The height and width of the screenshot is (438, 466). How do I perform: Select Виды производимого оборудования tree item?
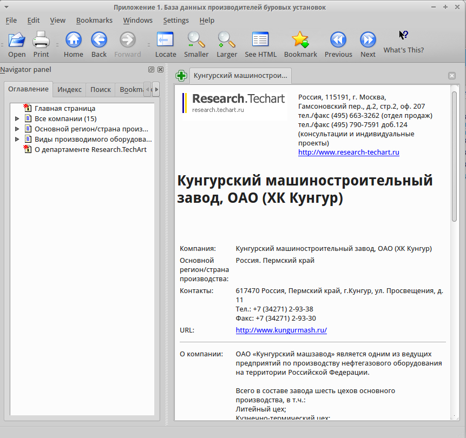93,140
